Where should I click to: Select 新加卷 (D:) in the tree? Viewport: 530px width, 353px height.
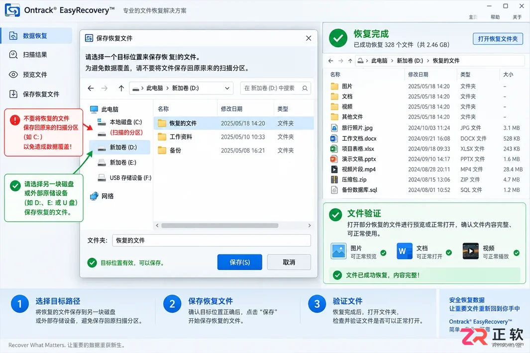click(x=119, y=147)
